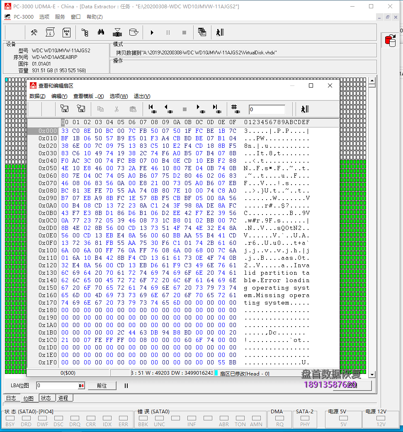The width and height of the screenshot is (403, 432).
Task: Click the drive image icon
Action: [134, 32]
